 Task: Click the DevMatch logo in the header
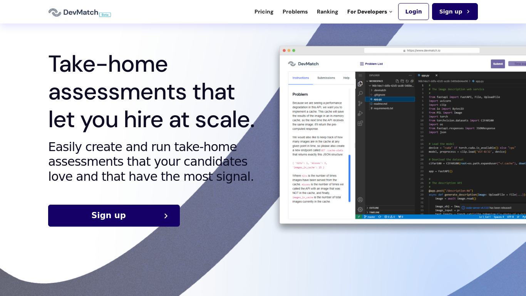pyautogui.click(x=74, y=12)
